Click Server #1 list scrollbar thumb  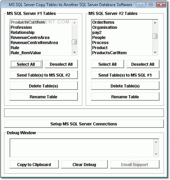point(74,42)
